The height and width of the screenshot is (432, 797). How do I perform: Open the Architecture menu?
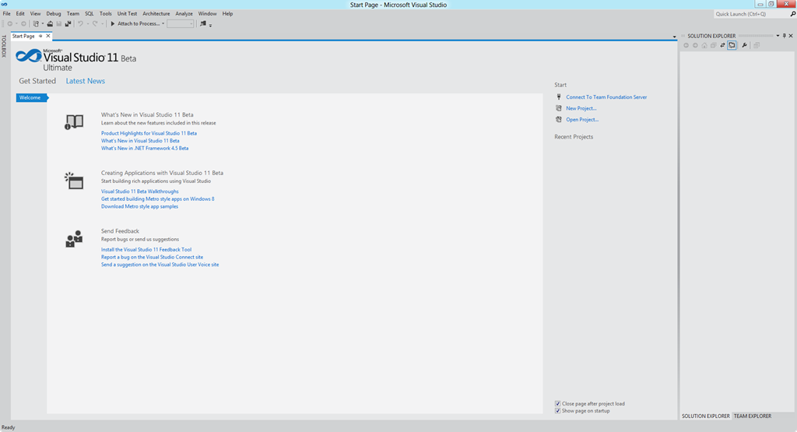[x=156, y=13]
